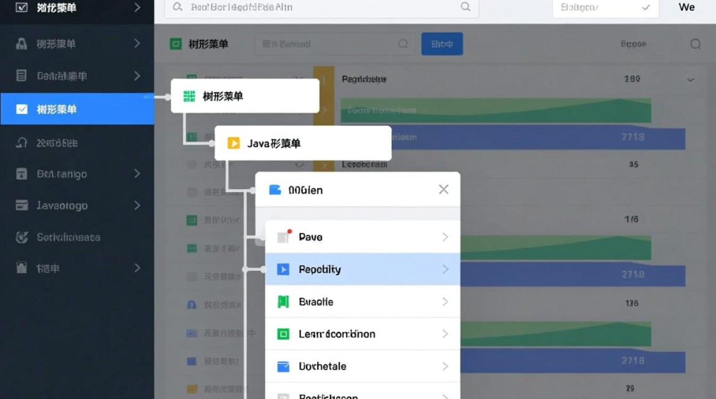Screen dimensions: 716x399
Task: Expand the Pave item chevron
Action: [x=445, y=237]
